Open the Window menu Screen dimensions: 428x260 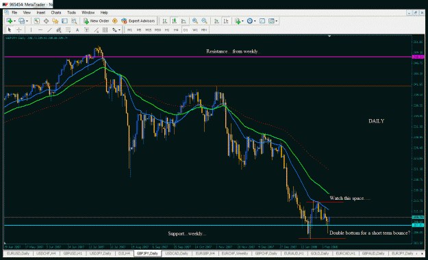click(88, 12)
